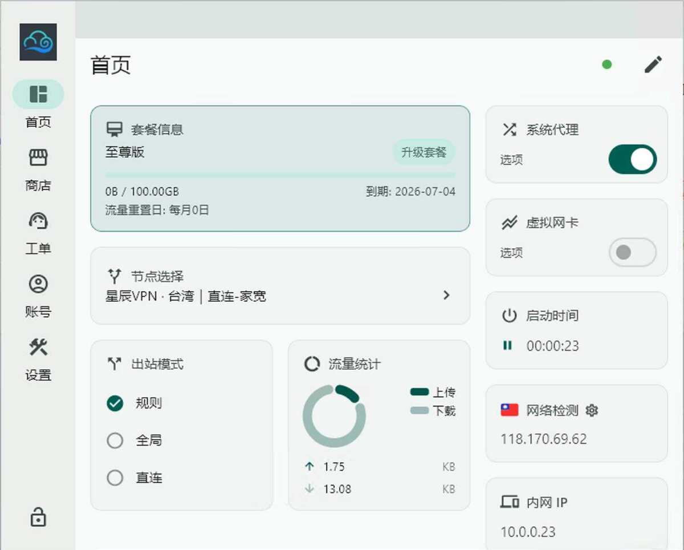The width and height of the screenshot is (684, 550).
Task: Click the Taiwan flag icon
Action: click(510, 410)
